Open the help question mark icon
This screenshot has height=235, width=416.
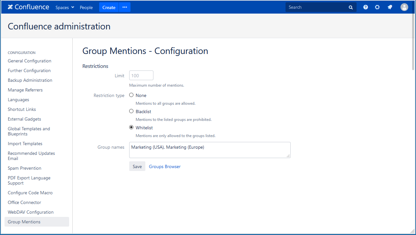pyautogui.click(x=366, y=7)
